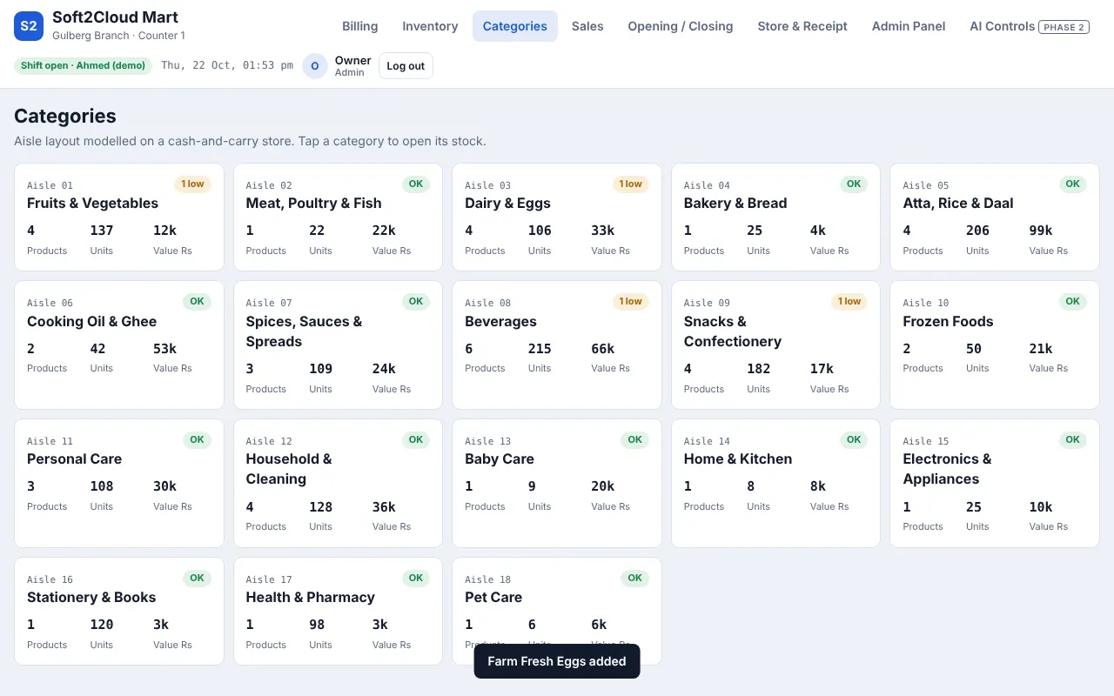Click the Owner avatar circle
This screenshot has width=1114, height=696.
point(315,66)
